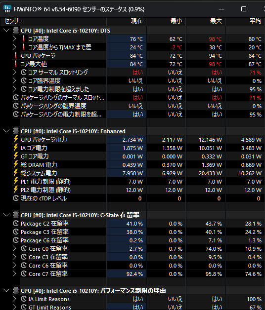Select the パッケージ/リングのサーマル スロット... row

point(62,97)
